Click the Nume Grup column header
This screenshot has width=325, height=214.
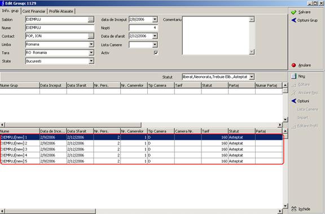[20, 85]
